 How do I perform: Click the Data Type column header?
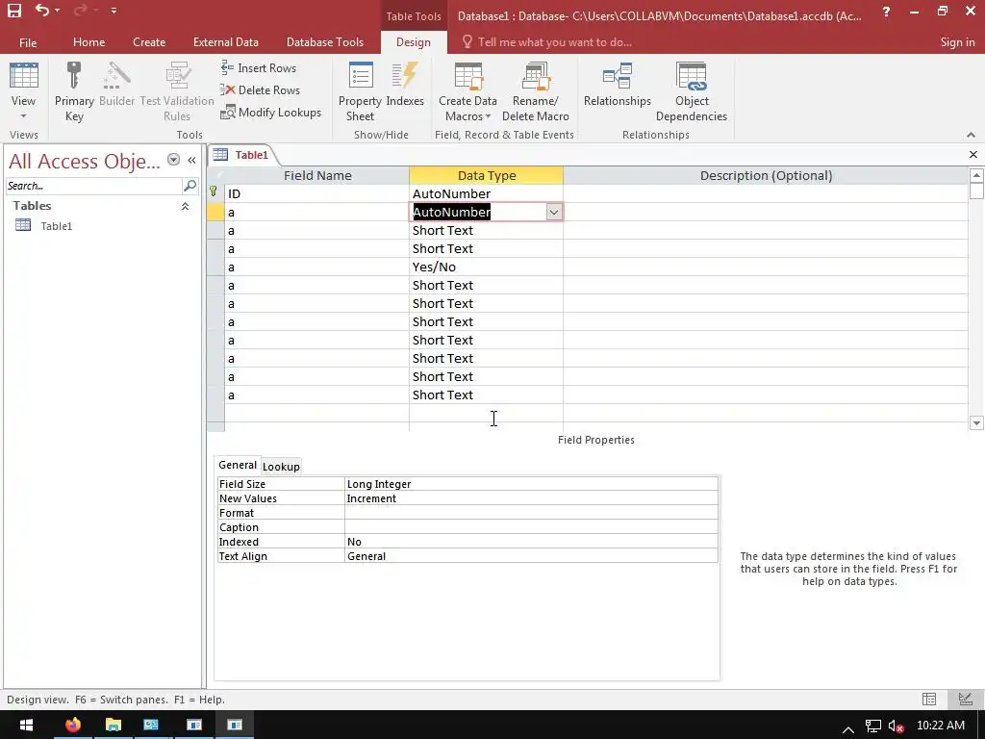486,175
